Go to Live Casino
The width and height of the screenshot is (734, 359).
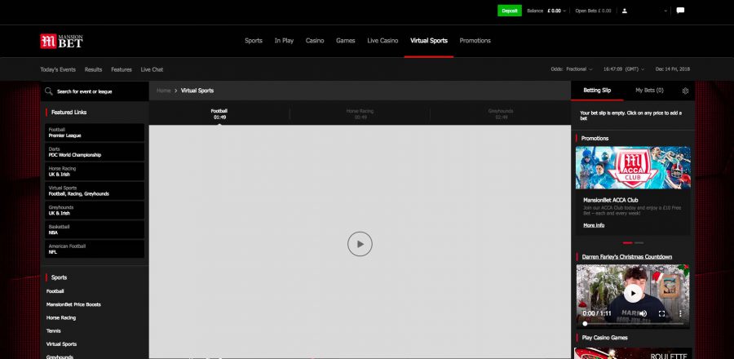click(382, 41)
